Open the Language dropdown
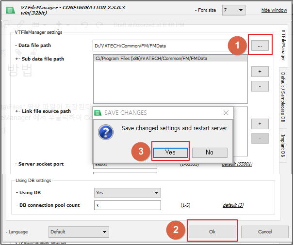The width and height of the screenshot is (294, 245). pos(79,232)
